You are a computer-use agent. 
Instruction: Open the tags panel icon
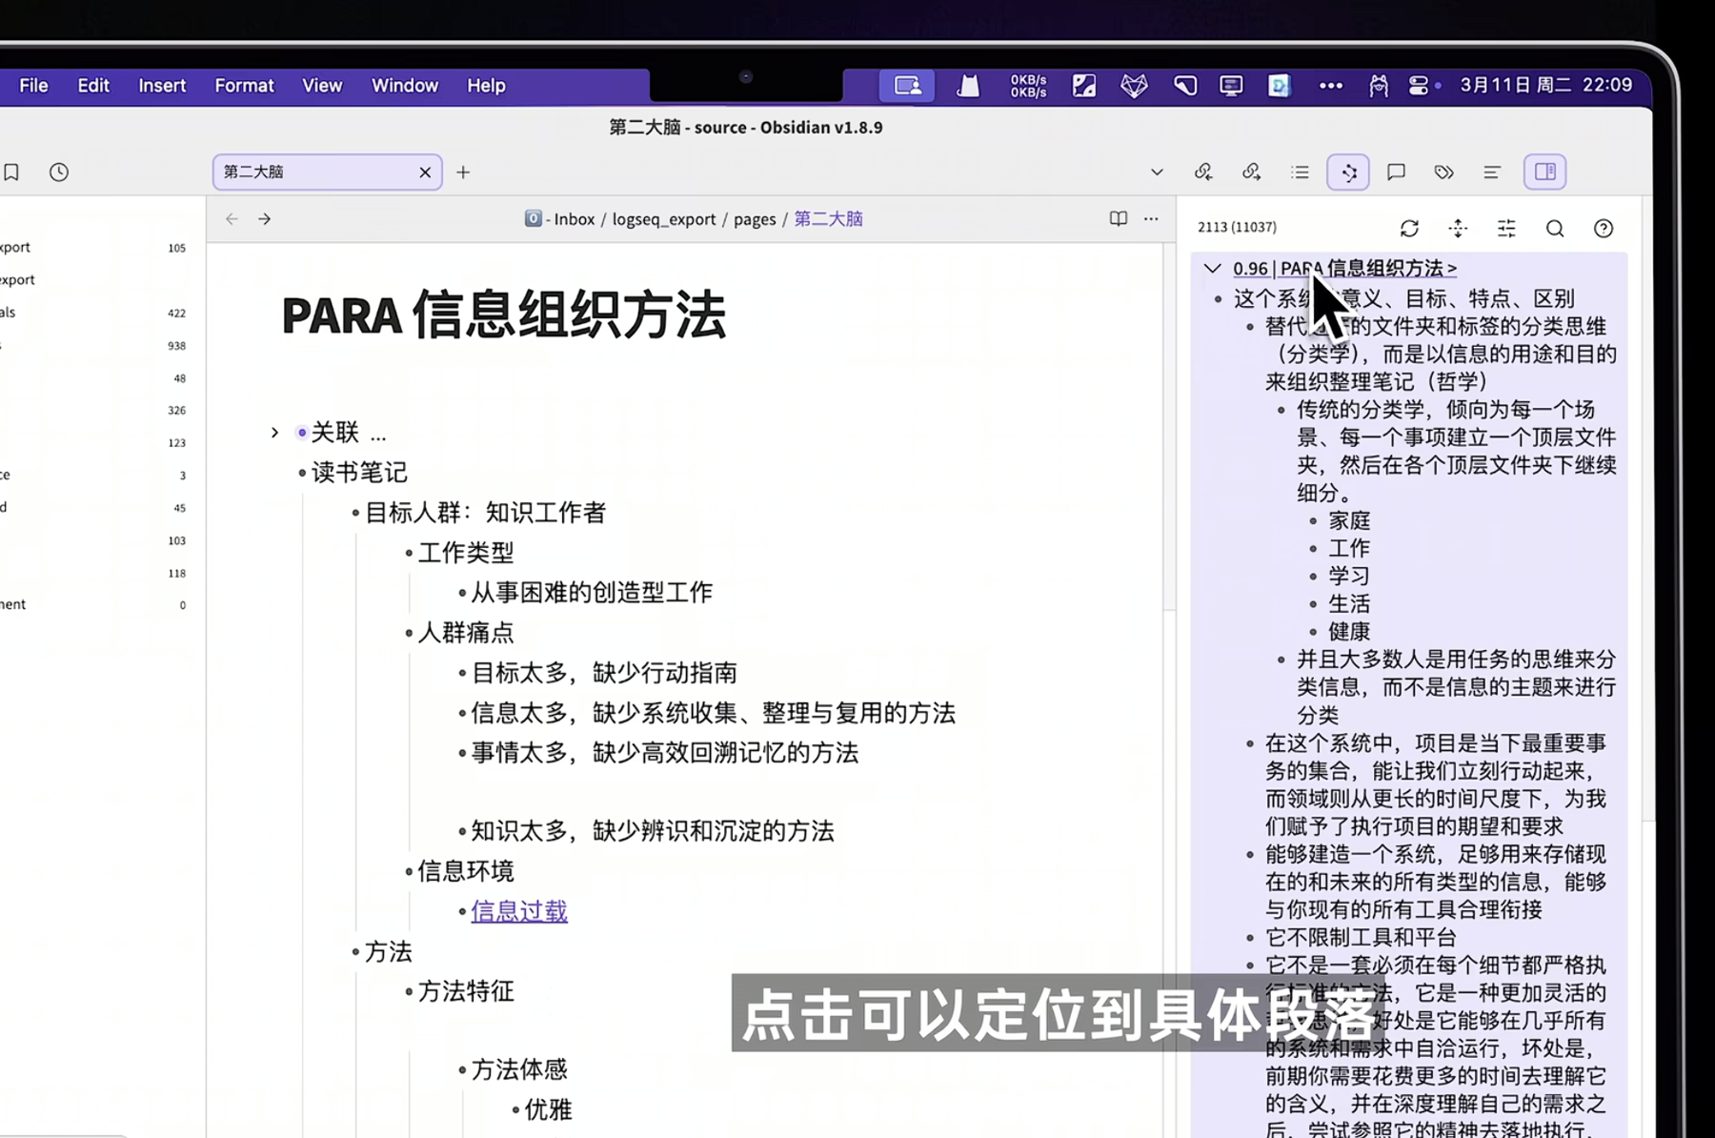1443,172
